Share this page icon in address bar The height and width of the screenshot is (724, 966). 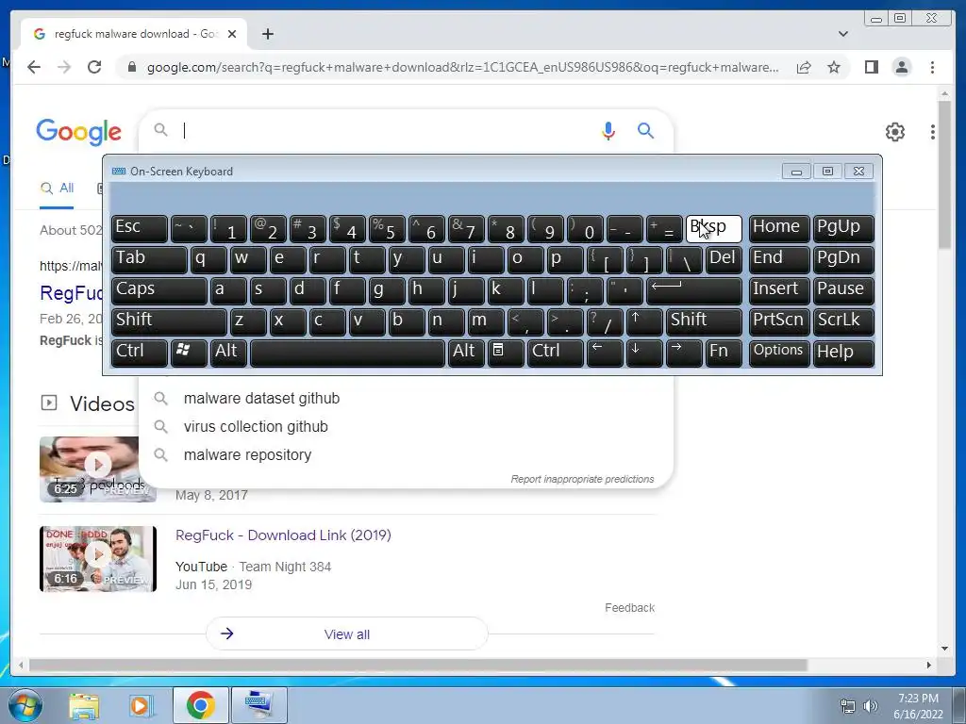pyautogui.click(x=804, y=67)
